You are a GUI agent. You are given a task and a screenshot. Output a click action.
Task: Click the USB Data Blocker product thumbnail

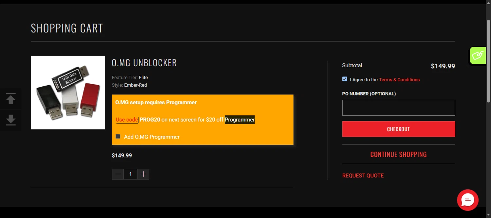click(x=68, y=92)
